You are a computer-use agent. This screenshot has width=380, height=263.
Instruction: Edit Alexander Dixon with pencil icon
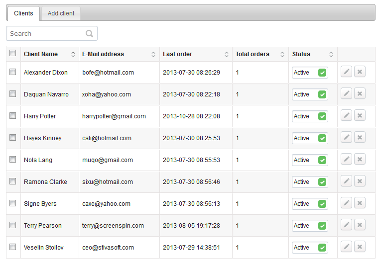[346, 72]
